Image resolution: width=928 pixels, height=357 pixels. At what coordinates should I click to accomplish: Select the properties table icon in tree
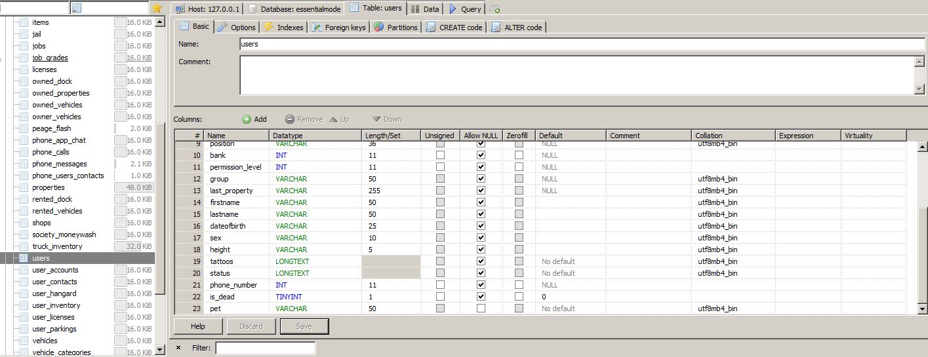(x=24, y=187)
